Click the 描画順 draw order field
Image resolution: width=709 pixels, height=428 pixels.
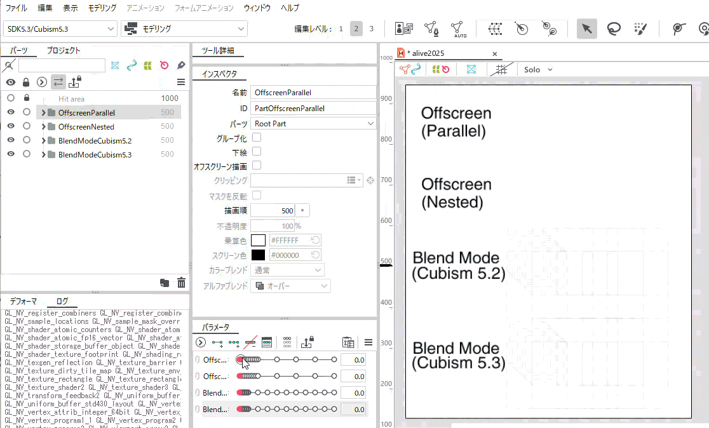(273, 210)
